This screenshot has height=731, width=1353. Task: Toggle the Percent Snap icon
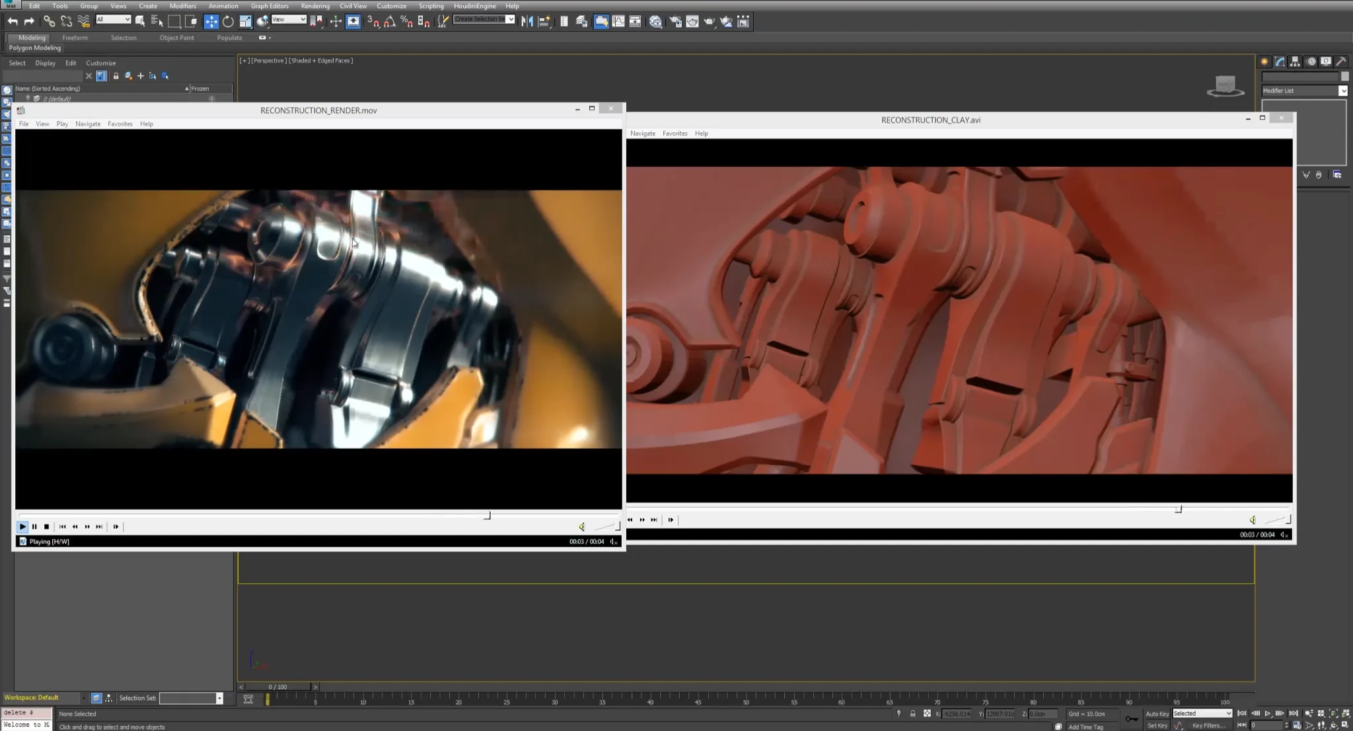[407, 22]
